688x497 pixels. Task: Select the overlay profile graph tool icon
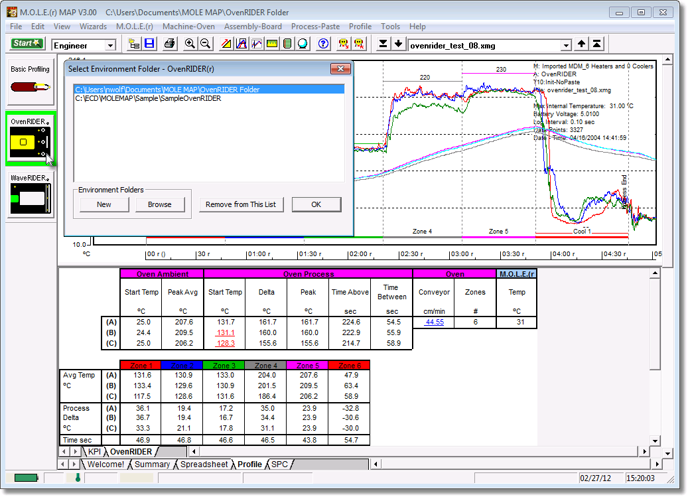pos(257,44)
